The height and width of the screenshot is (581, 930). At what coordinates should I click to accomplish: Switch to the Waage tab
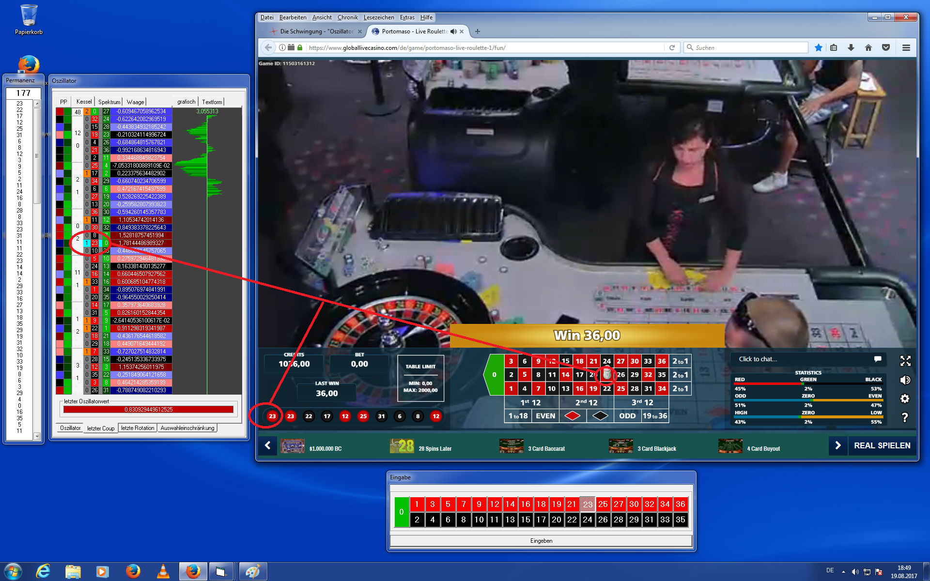pyautogui.click(x=135, y=102)
